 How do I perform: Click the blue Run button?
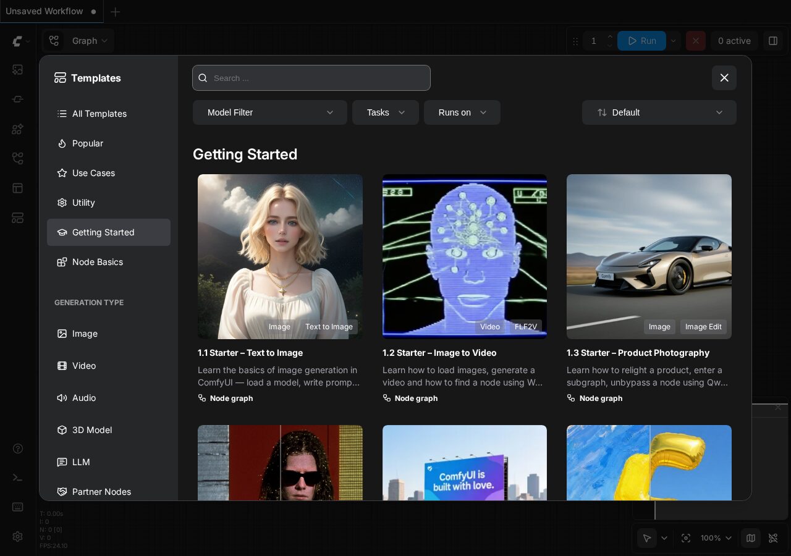click(641, 41)
